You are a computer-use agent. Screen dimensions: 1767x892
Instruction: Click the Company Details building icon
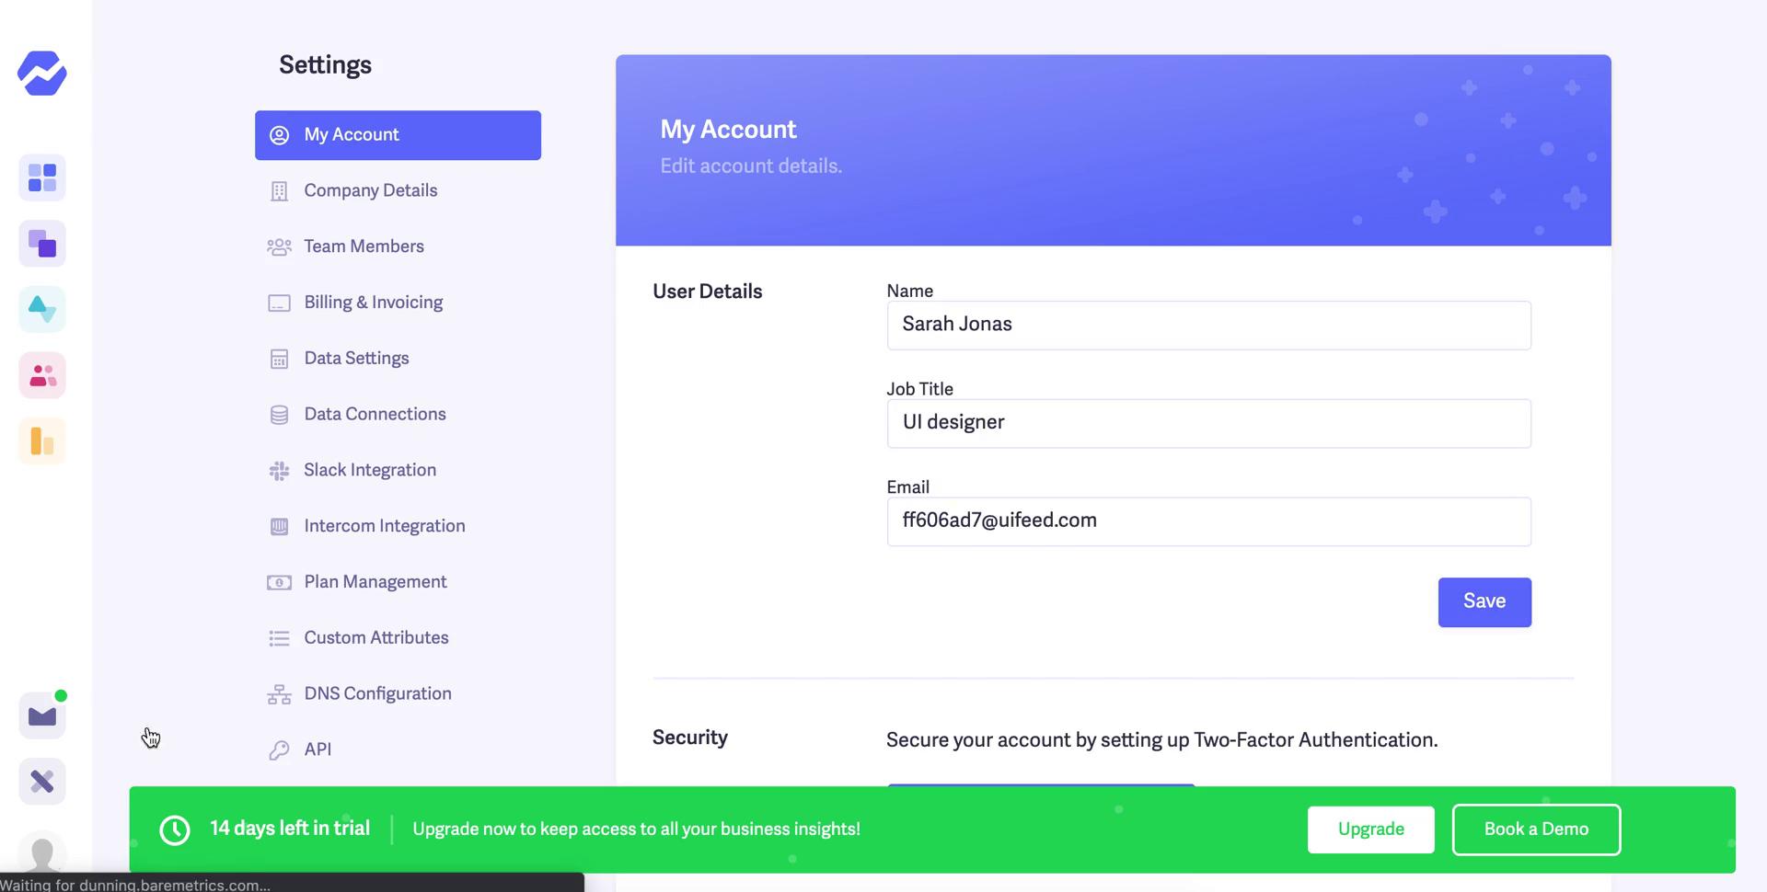tap(279, 191)
